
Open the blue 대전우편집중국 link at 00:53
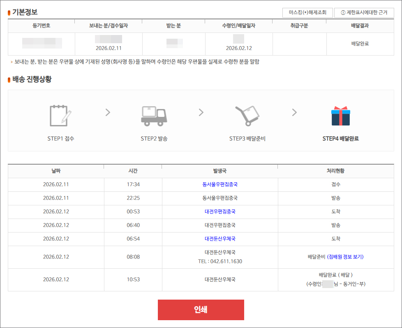click(x=220, y=212)
